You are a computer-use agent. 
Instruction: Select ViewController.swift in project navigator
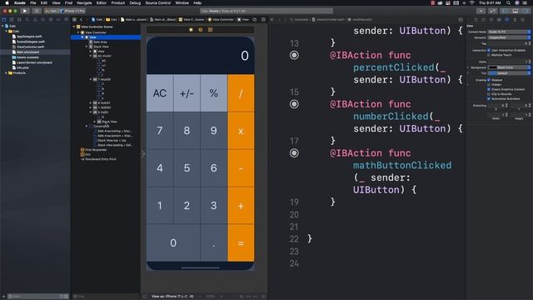pos(30,47)
